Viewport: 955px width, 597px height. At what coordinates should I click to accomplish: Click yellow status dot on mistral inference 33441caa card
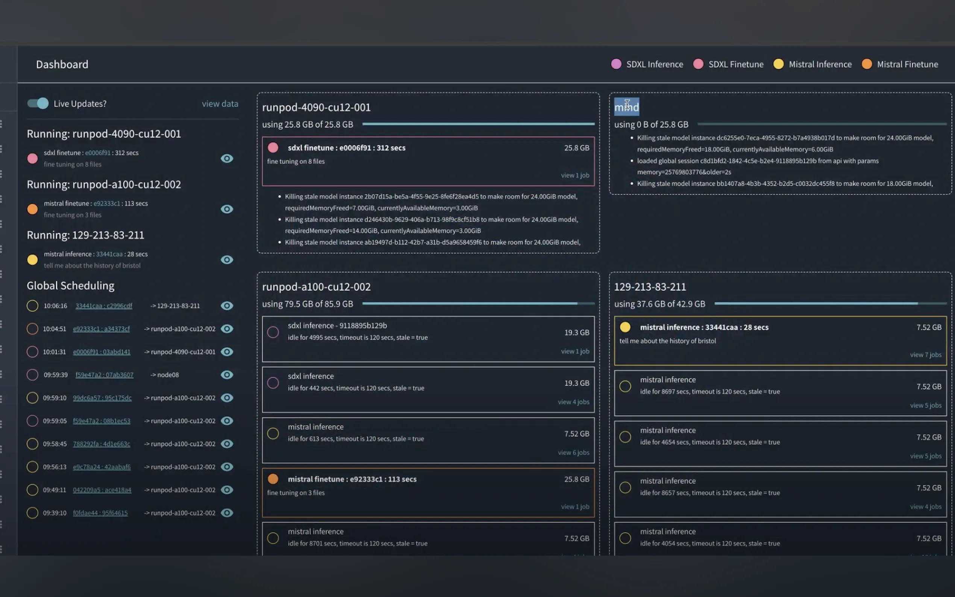pos(625,327)
